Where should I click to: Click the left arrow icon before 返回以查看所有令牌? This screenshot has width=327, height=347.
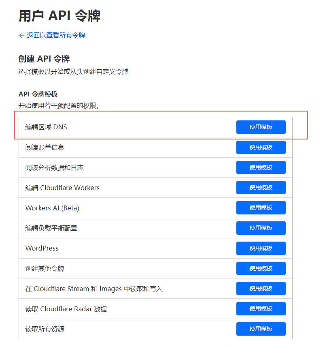(x=21, y=36)
